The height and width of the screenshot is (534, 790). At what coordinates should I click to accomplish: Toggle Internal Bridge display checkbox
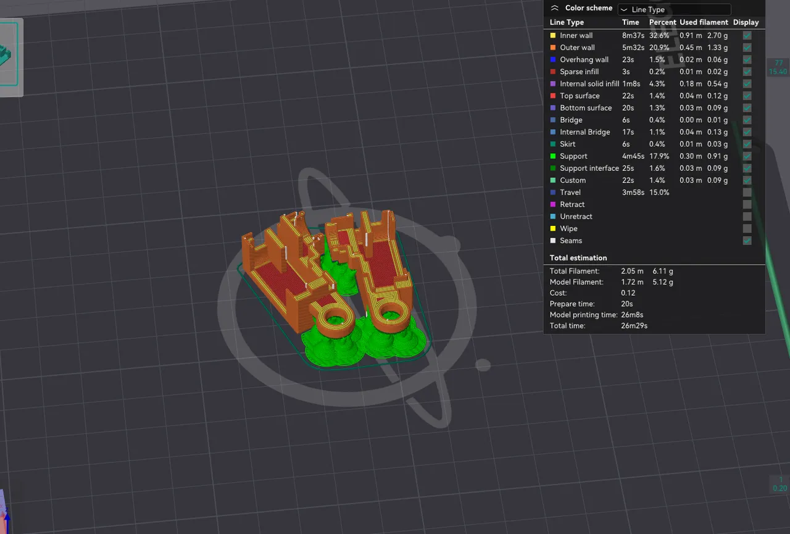point(747,132)
